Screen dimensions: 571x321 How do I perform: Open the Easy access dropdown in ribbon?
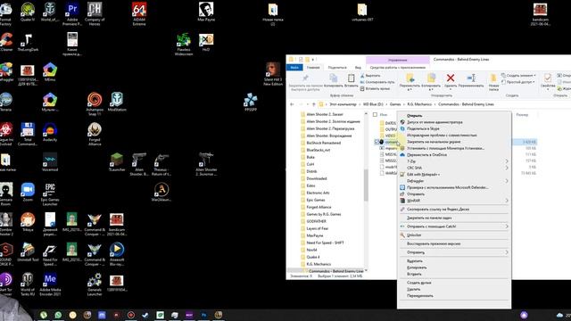click(518, 82)
